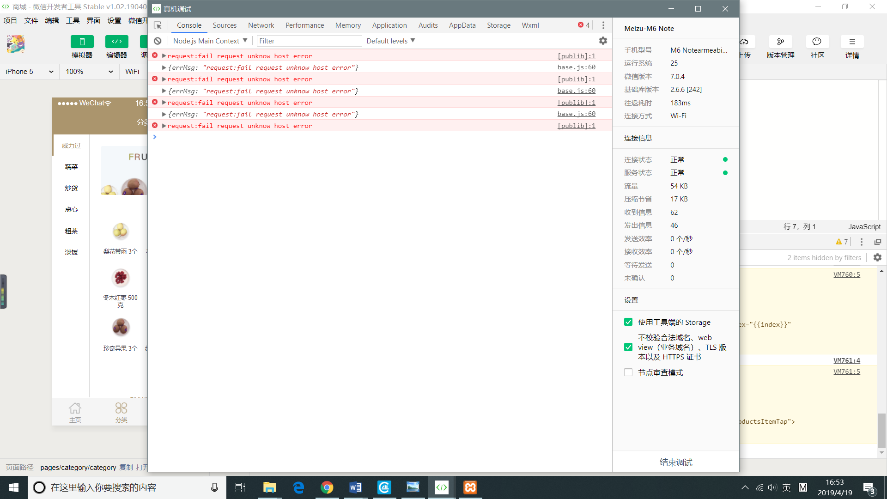Image resolution: width=887 pixels, height=499 pixels.
Task: Open action center notifications icon
Action: click(869, 488)
